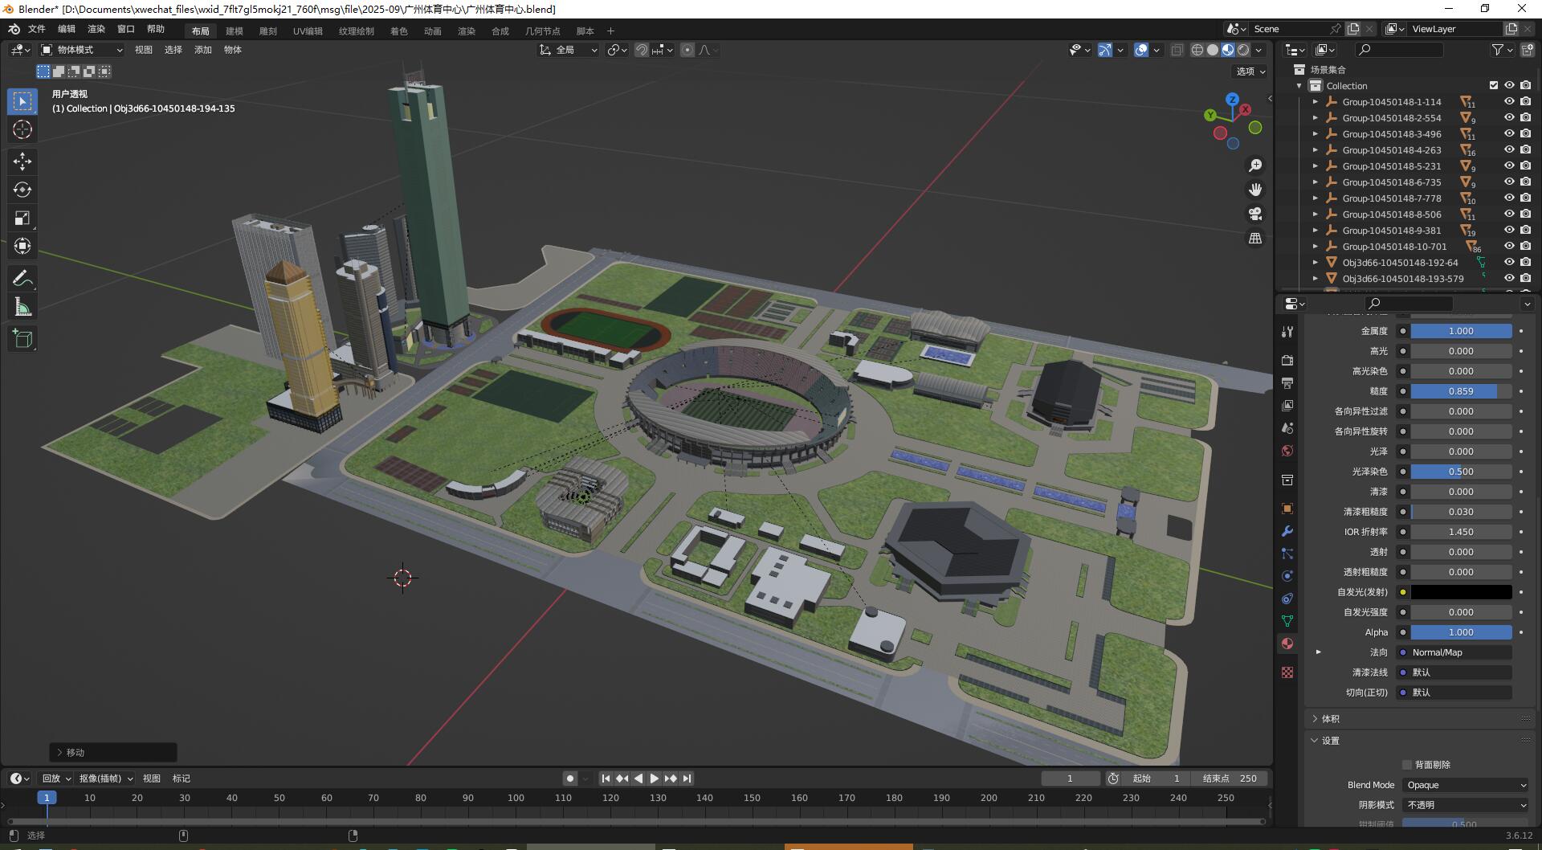Viewport: 1542px width, 850px height.
Task: Expand the 体积 panel section
Action: click(x=1331, y=719)
